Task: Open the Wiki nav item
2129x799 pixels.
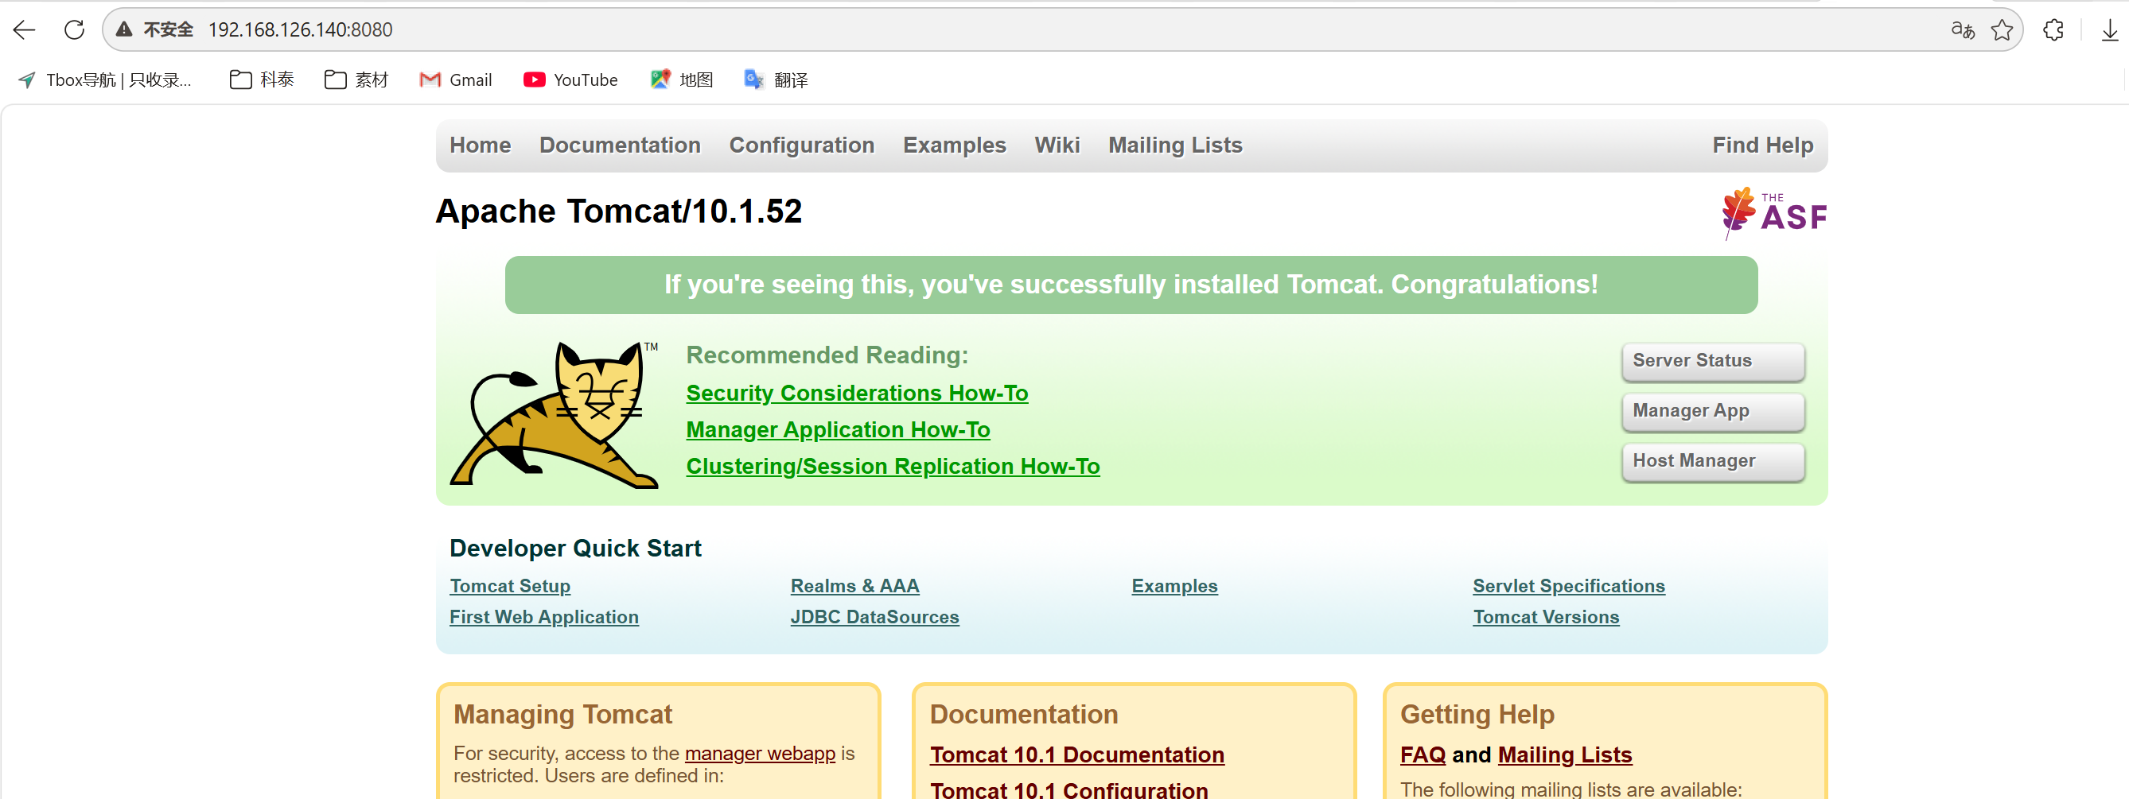Action: (x=1057, y=145)
